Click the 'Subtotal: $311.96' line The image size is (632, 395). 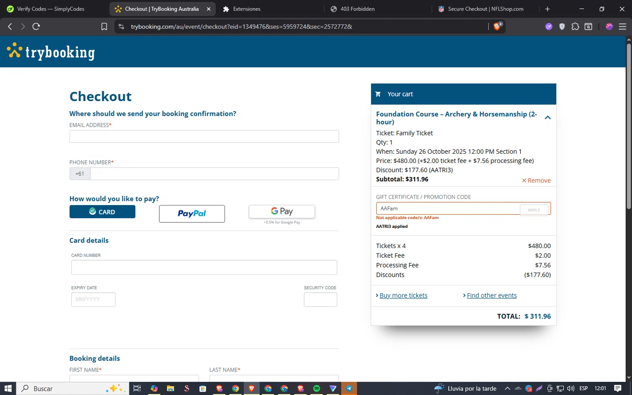[402, 179]
